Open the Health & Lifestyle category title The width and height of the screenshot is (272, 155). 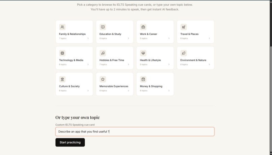coord(151,60)
